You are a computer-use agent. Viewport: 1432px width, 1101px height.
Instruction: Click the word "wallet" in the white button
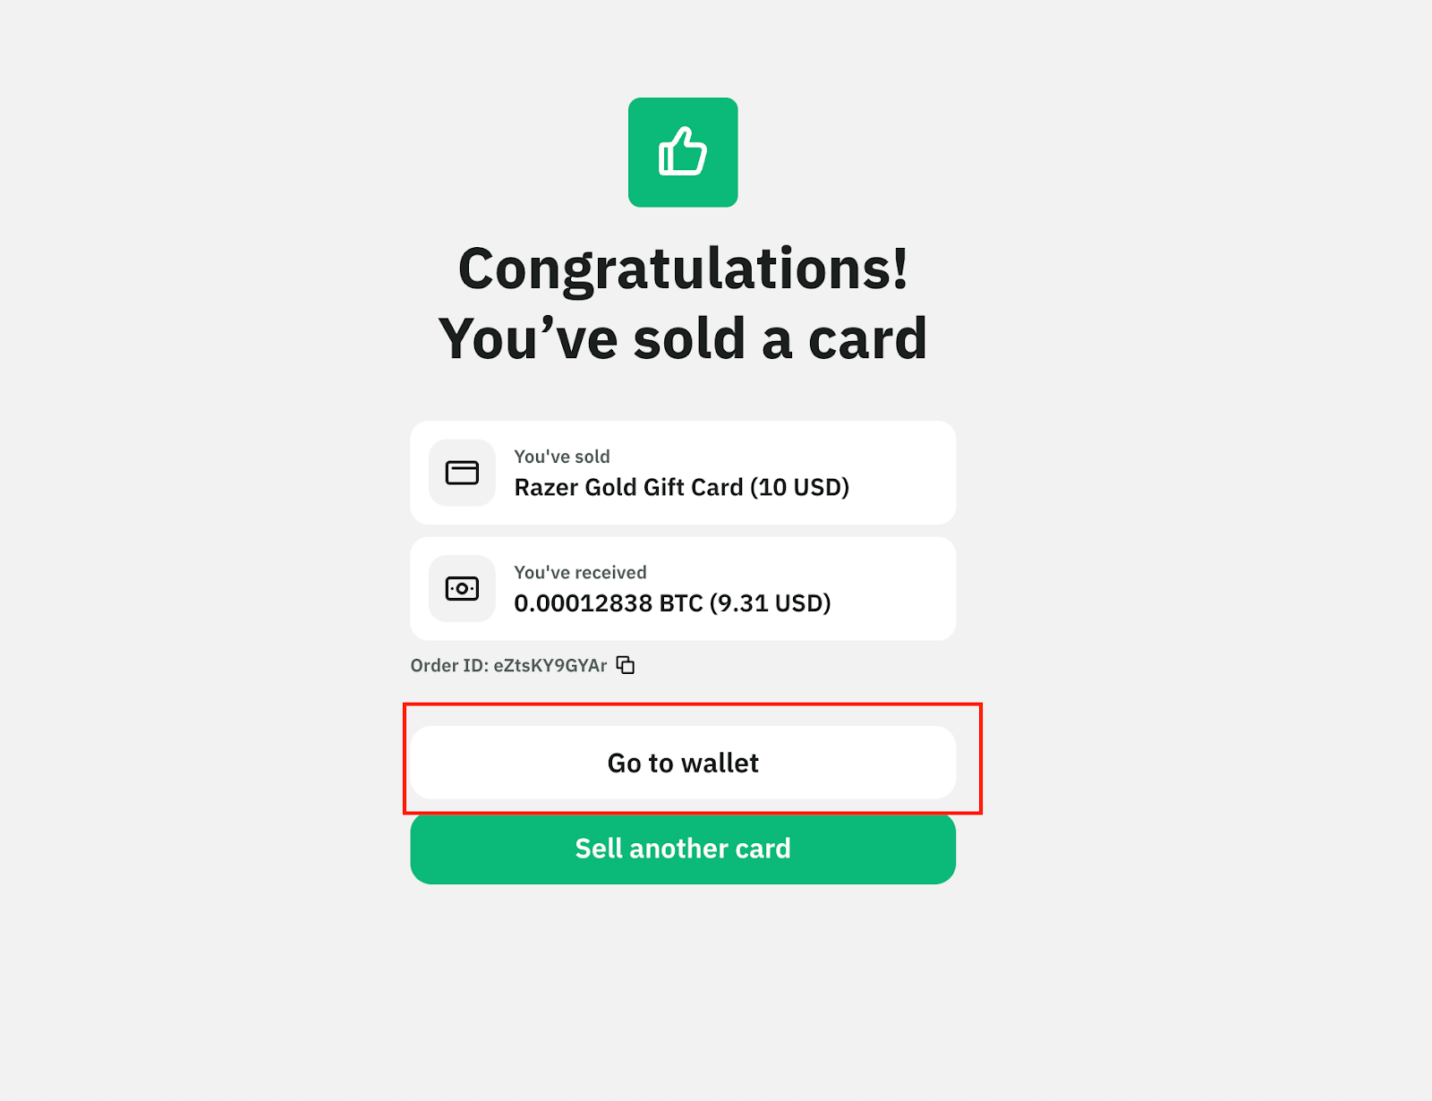[720, 763]
